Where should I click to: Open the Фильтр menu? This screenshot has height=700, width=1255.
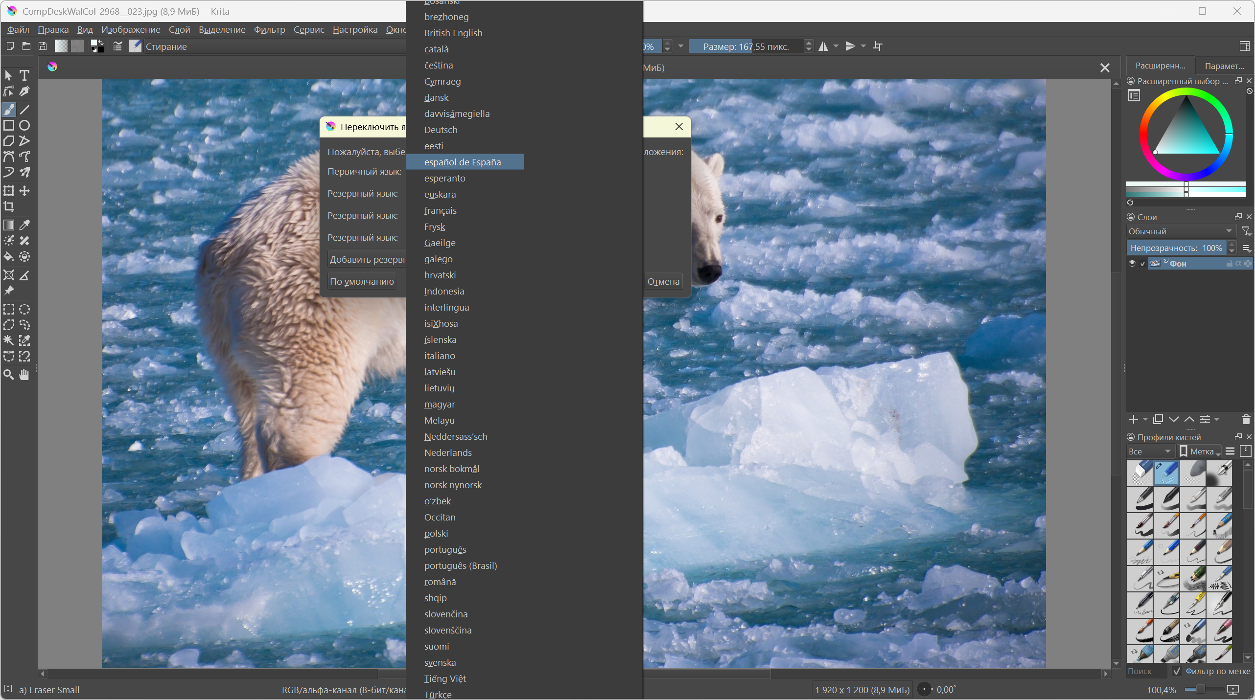pyautogui.click(x=269, y=30)
